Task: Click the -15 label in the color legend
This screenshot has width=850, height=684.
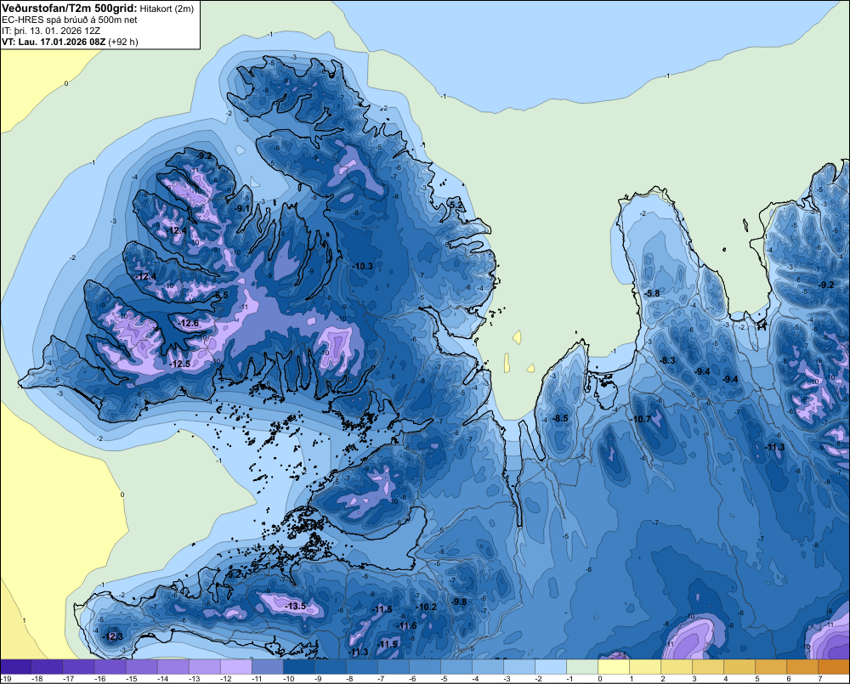Action: (x=132, y=679)
